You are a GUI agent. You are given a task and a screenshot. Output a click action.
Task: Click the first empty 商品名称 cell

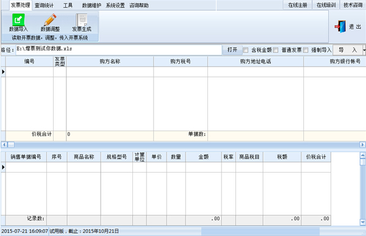tap(84, 167)
